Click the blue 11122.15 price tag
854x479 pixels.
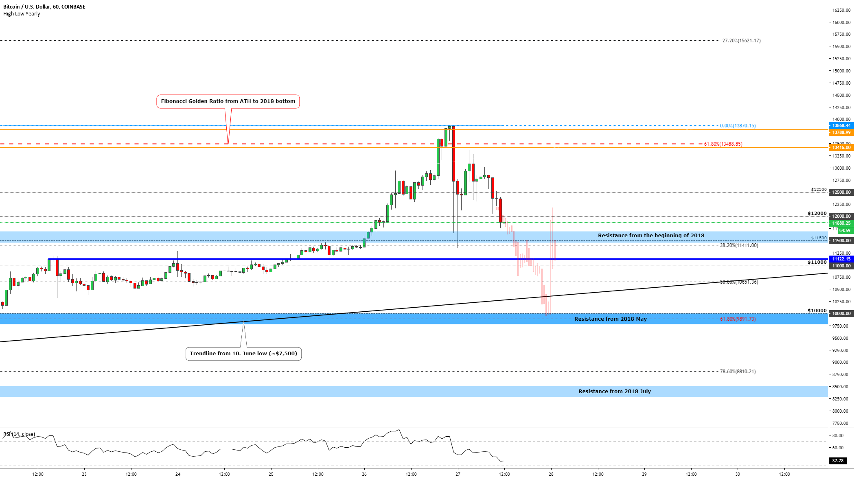pos(841,259)
